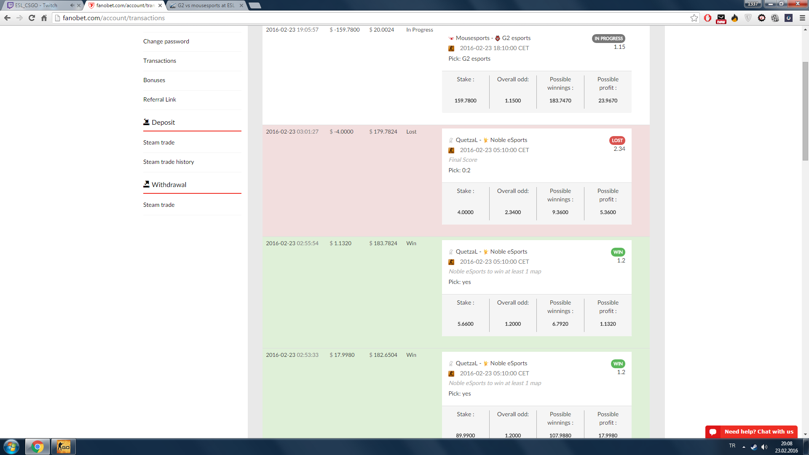Reload the fanobet transactions page
This screenshot has height=455, width=809.
32,18
